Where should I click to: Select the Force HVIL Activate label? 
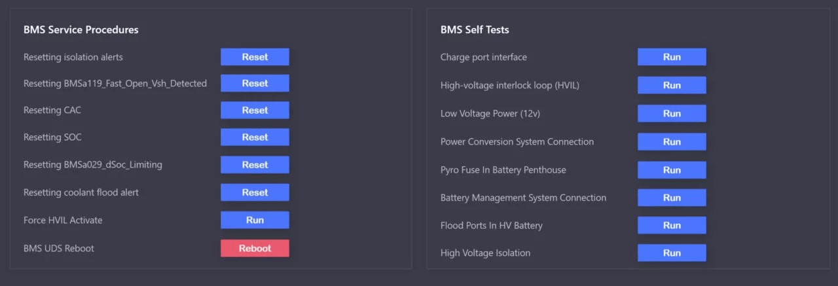(63, 220)
